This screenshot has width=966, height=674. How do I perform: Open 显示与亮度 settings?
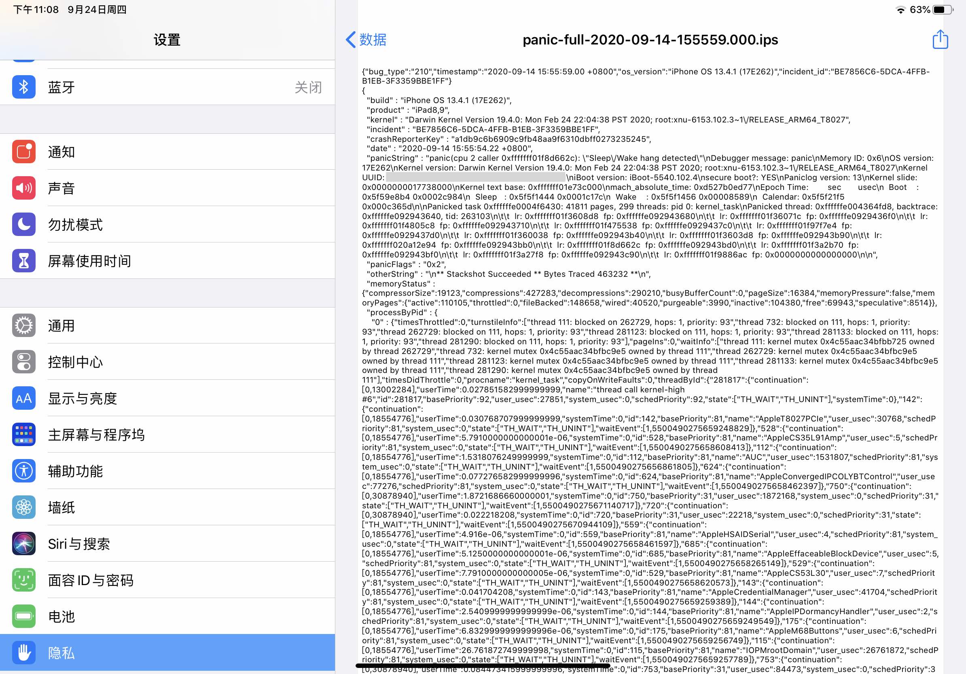(83, 398)
